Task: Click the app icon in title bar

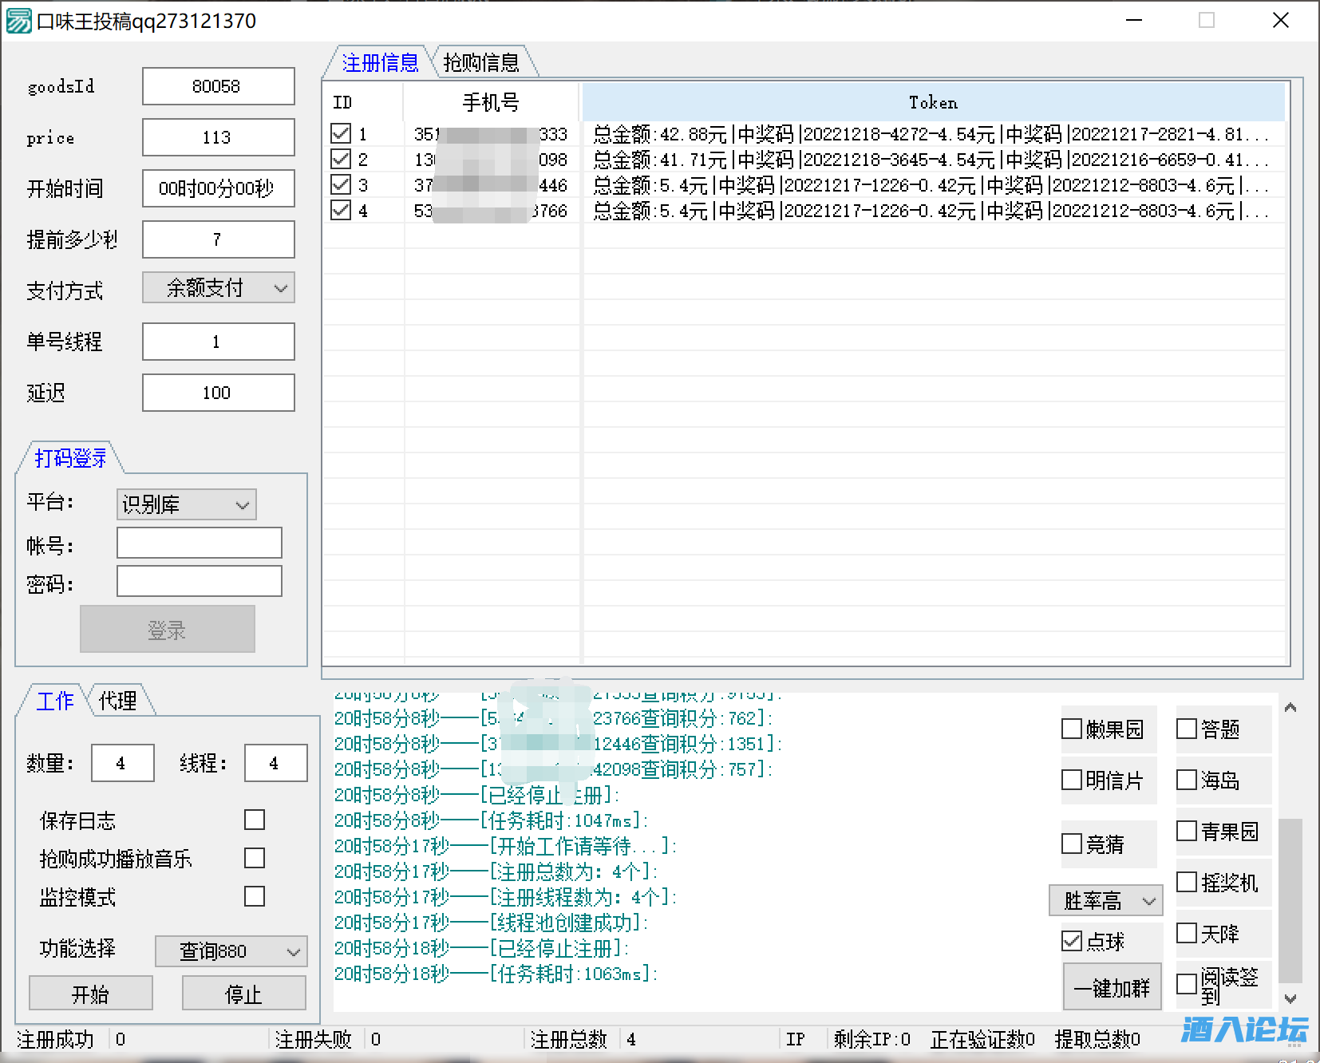Action: (19, 21)
